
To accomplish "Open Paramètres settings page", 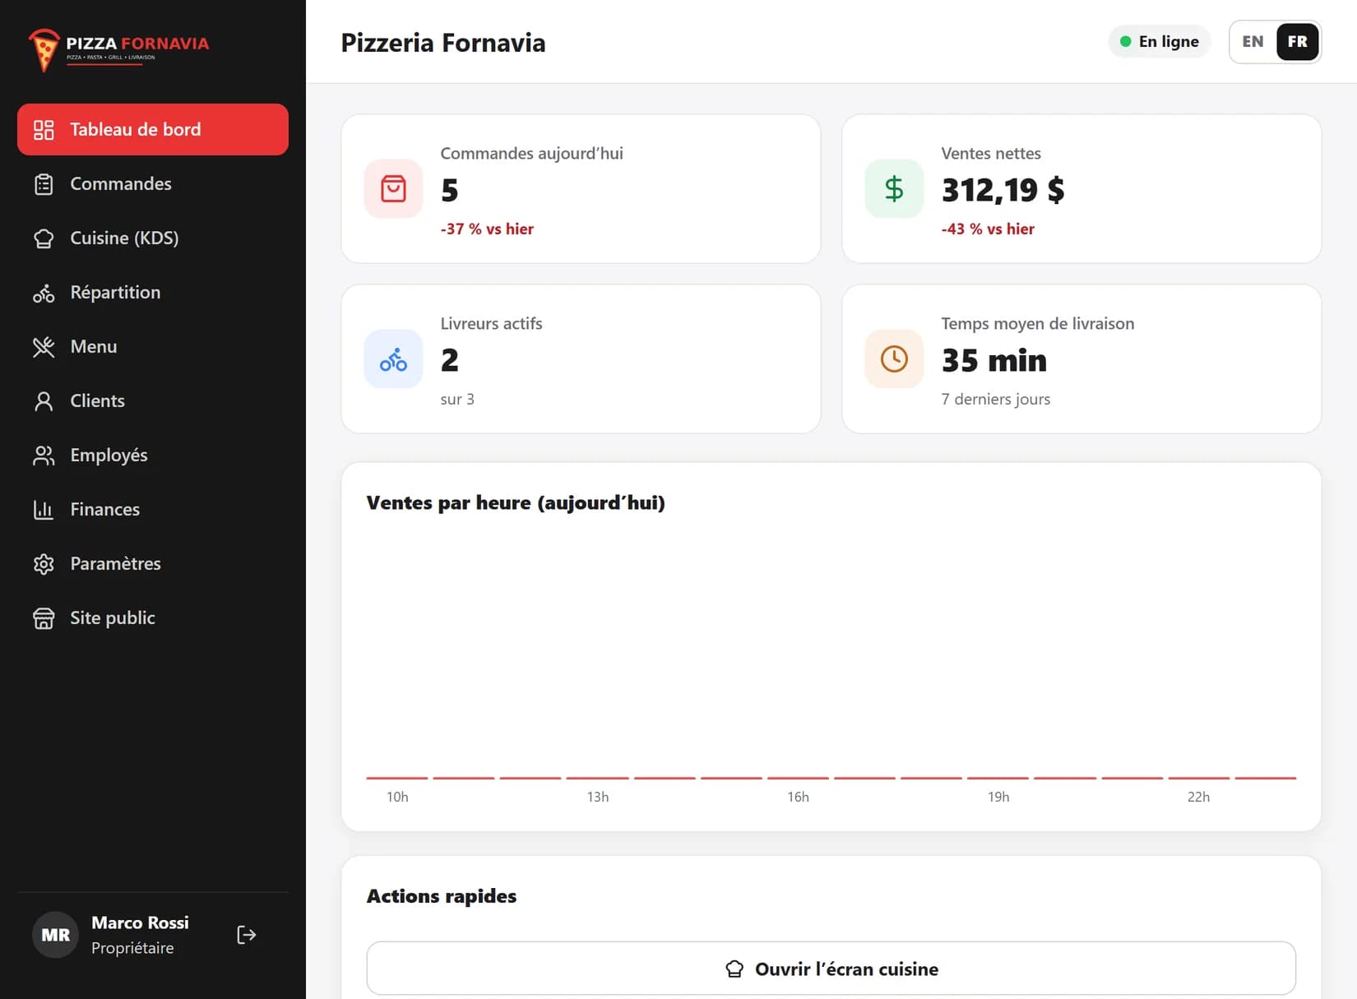I will 153,563.
